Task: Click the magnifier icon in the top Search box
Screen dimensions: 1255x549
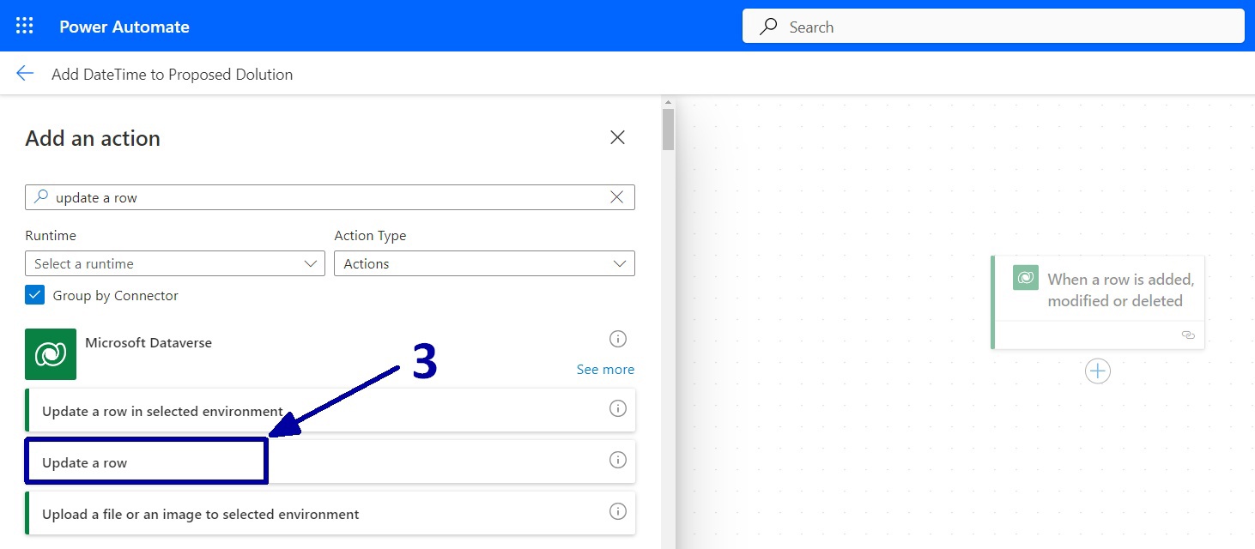Action: point(769,27)
